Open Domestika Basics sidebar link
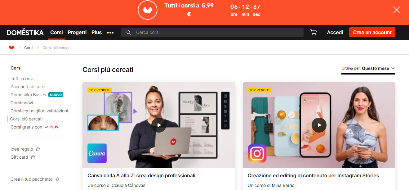 [x=28, y=95]
